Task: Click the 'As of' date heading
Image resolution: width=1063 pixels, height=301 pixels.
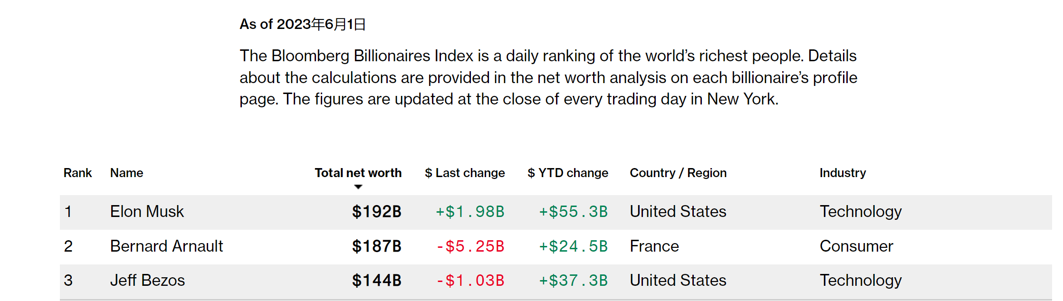Action: [x=302, y=24]
